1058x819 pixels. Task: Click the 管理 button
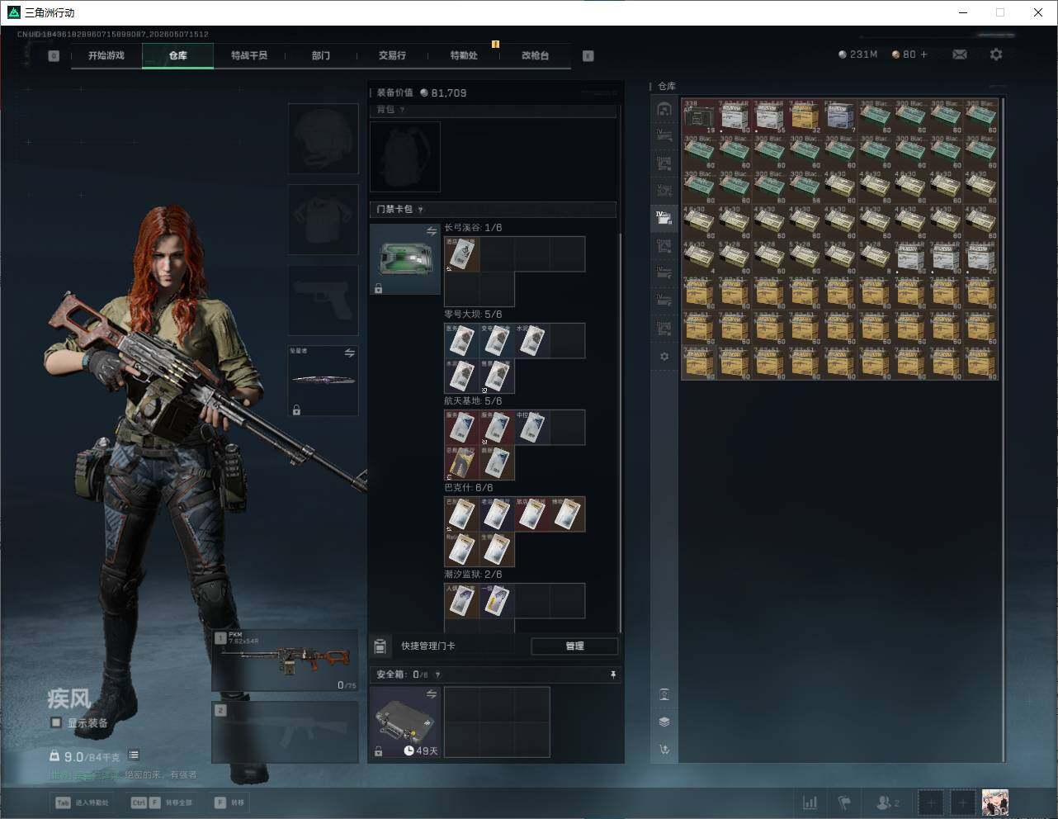(x=574, y=646)
